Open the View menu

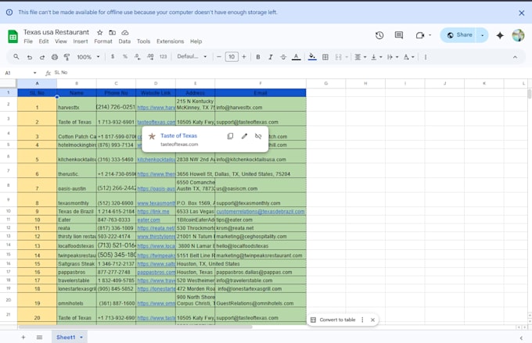(x=61, y=41)
